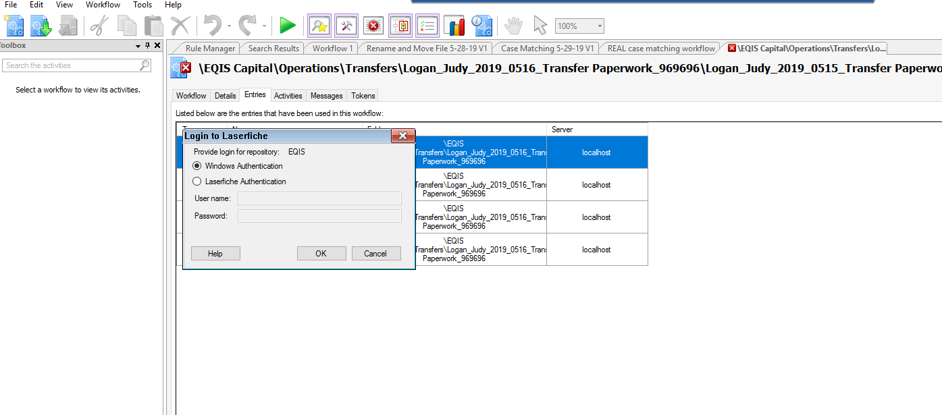Toggle the workflow diagram layout icon

tap(400, 26)
